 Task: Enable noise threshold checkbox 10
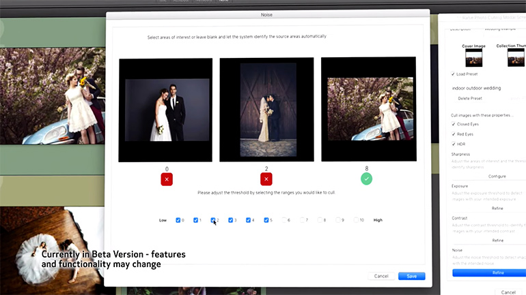coord(354,220)
